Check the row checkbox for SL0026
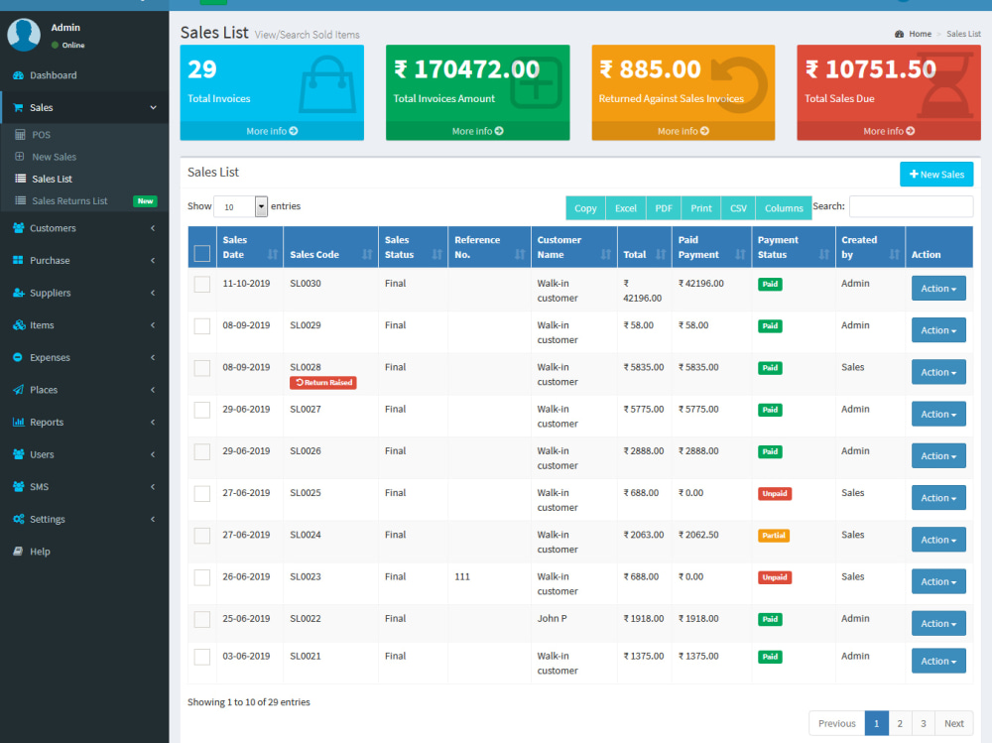This screenshot has width=992, height=743. pos(202,452)
